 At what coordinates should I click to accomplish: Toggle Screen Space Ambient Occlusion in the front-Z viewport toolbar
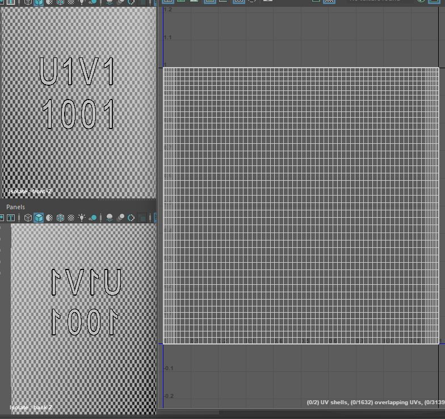[x=109, y=2]
